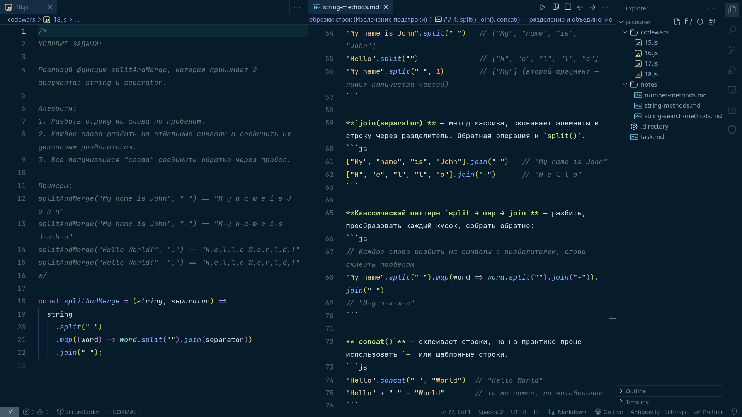Viewport: 742px width, 417px height.
Task: Navigate forward with right arrow icon
Action: [592, 7]
